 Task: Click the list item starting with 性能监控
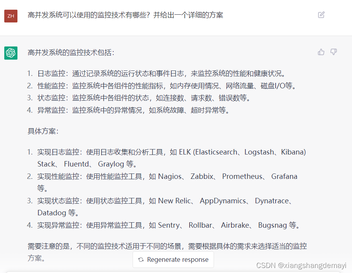(167, 86)
